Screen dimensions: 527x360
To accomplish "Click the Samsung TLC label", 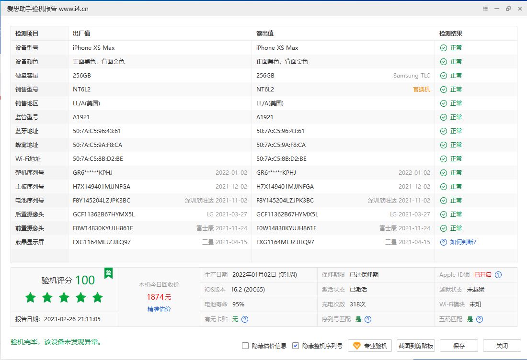I will pos(412,76).
